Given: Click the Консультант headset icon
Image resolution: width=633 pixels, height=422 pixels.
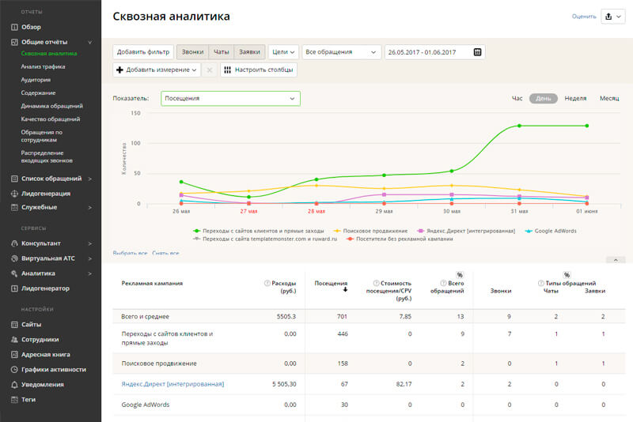Looking at the screenshot, I should 14,243.
